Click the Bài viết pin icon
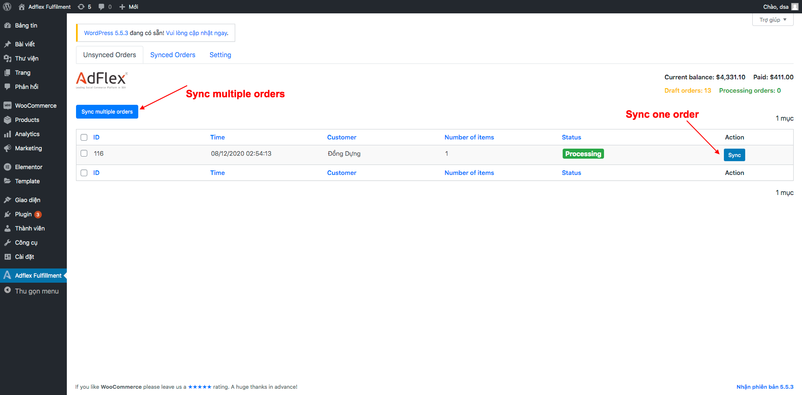Viewport: 802px width, 395px height. 8,44
